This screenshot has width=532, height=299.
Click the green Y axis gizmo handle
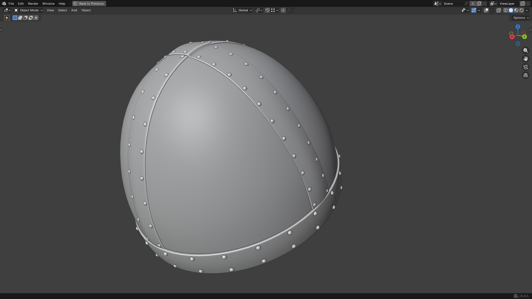pos(524,37)
